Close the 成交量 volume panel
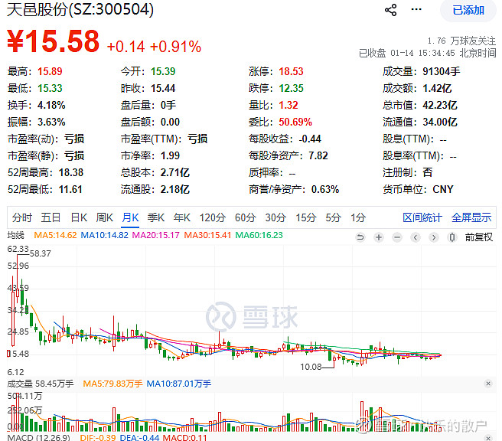Viewport: 502px width, 441px height. click(x=488, y=384)
